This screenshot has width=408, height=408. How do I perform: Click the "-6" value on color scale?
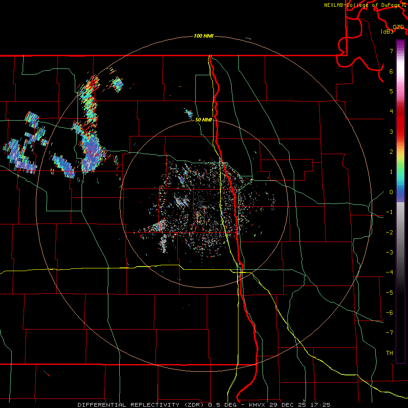(x=389, y=313)
